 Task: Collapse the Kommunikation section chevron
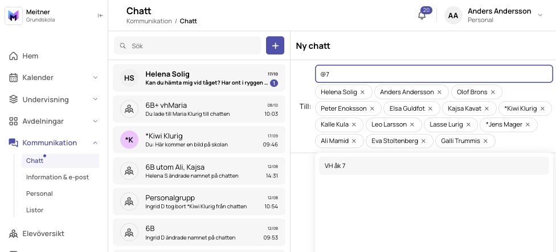pos(95,143)
